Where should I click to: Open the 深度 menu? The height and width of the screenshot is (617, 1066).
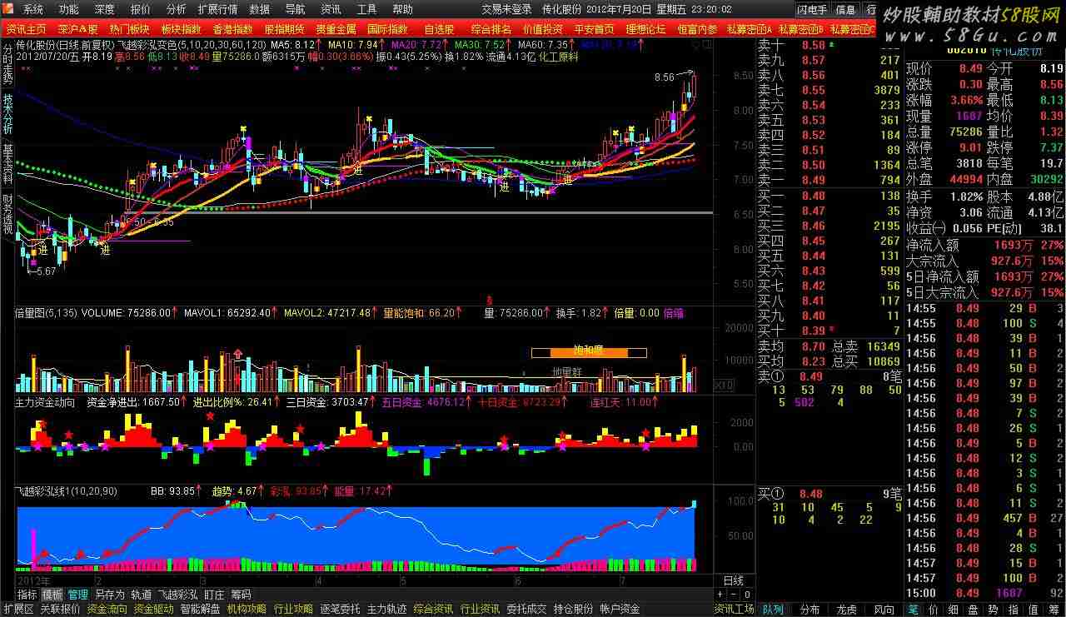click(x=105, y=9)
